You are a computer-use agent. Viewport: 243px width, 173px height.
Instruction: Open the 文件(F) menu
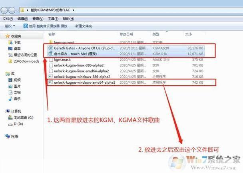[8, 19]
